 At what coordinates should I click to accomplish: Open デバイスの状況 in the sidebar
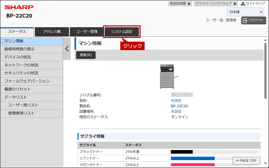pyautogui.click(x=31, y=57)
